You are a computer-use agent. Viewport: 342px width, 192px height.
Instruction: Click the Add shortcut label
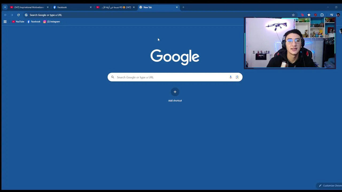175,101
